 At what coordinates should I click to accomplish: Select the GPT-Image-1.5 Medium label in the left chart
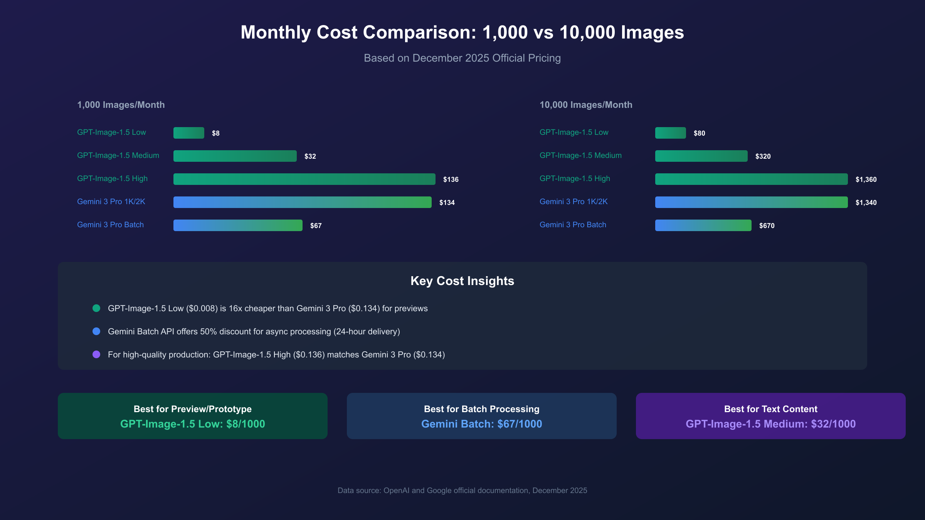pyautogui.click(x=118, y=155)
